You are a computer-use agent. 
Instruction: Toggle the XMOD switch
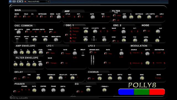[51, 32]
